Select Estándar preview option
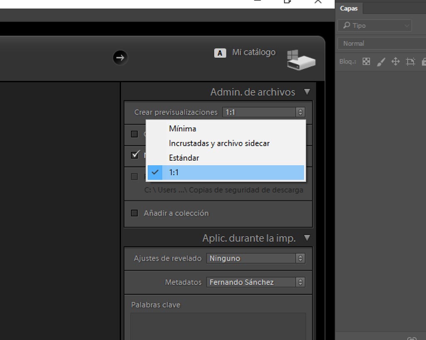This screenshot has width=426, height=340. (x=226, y=158)
